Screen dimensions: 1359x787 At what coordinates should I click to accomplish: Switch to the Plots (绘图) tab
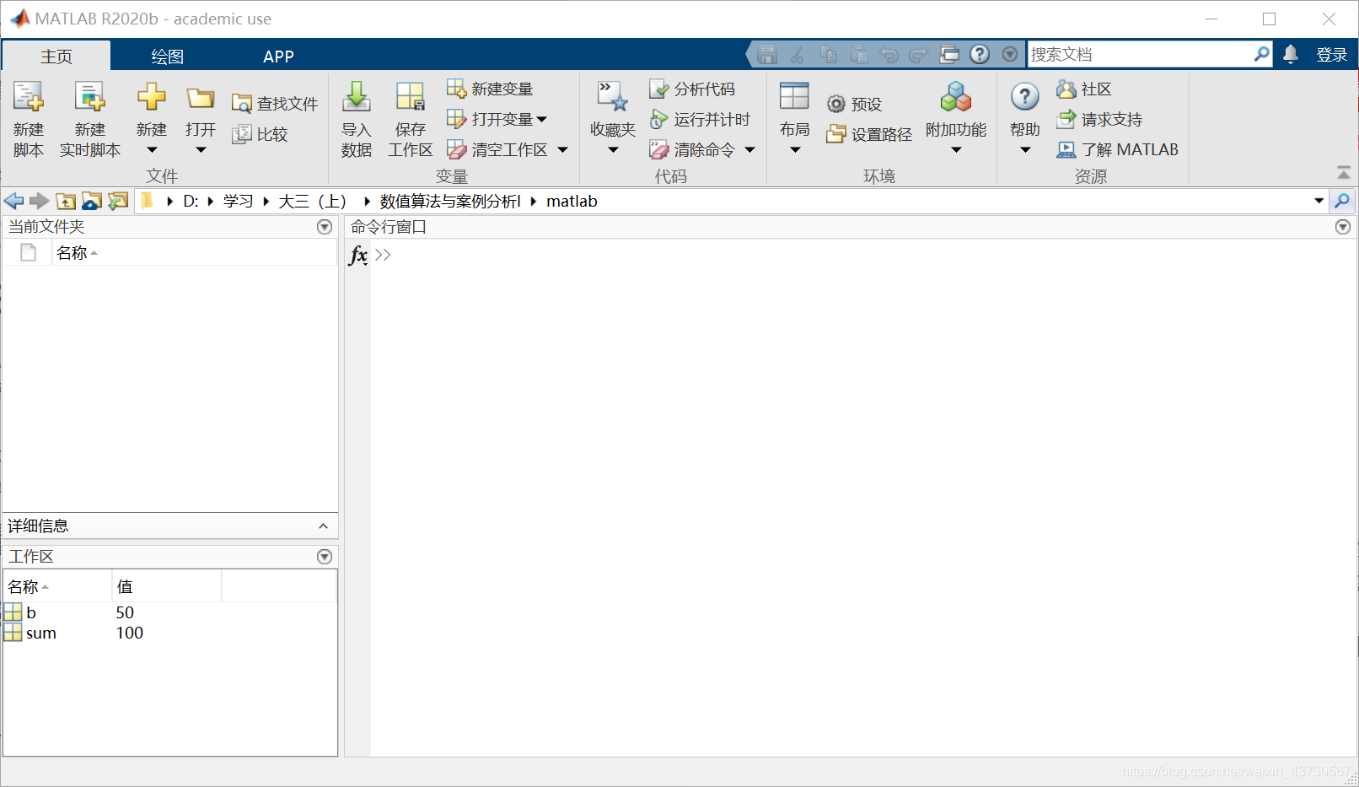(x=167, y=56)
